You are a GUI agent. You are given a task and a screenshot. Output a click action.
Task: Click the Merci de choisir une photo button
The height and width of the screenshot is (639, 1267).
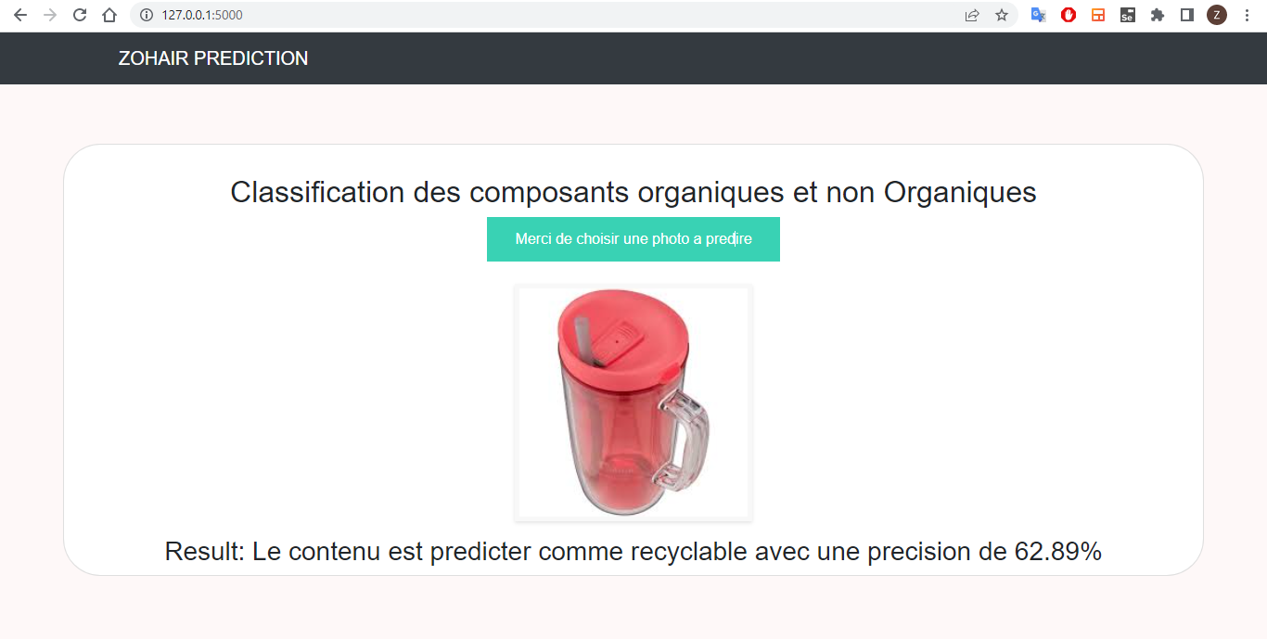click(633, 238)
